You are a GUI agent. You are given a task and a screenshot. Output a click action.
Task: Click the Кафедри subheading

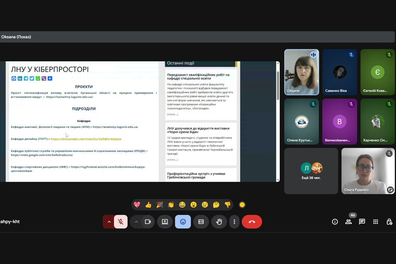[84, 121]
